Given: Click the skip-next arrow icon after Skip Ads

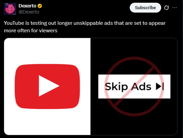Looking at the screenshot, I should (x=160, y=86).
